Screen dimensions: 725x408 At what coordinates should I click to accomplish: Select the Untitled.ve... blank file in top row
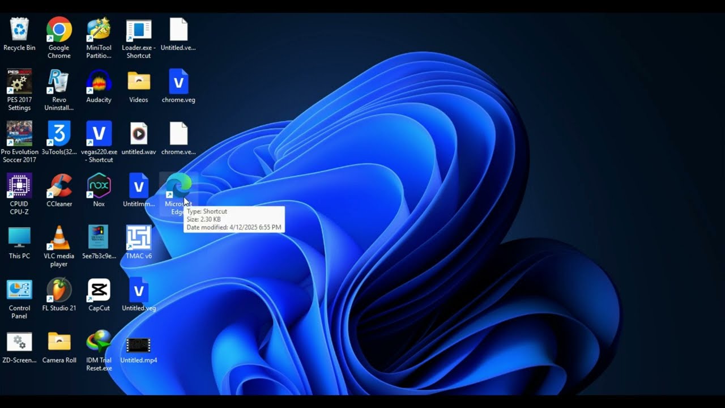(178, 29)
